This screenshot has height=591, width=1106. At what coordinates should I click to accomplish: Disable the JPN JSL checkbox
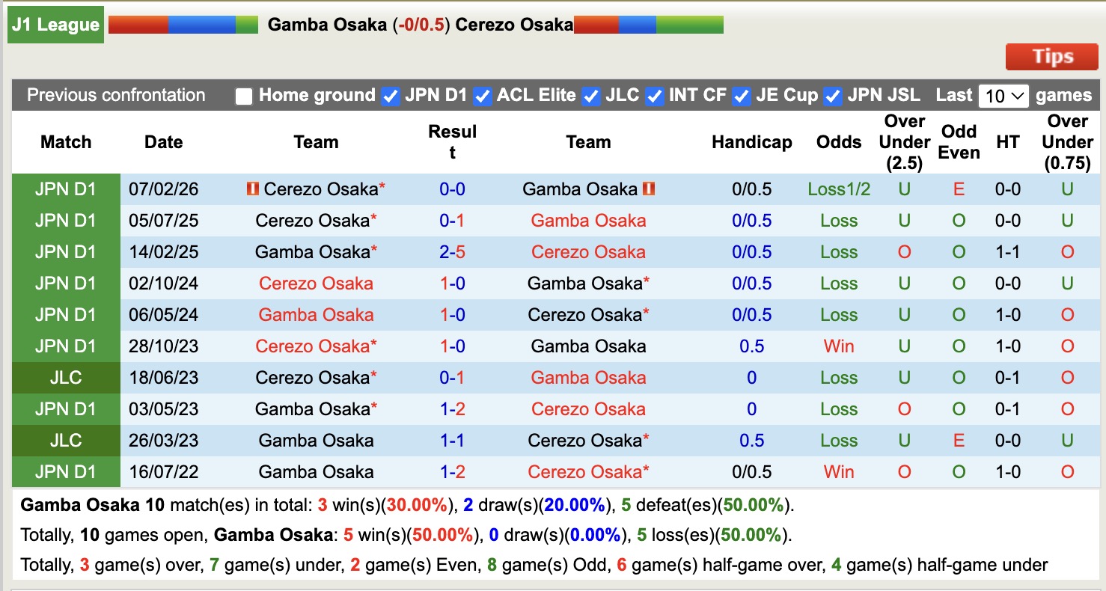pos(831,95)
